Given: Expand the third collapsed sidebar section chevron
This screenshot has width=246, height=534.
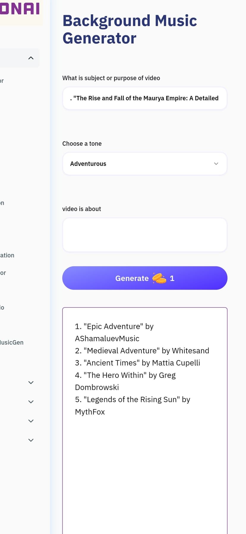Looking at the screenshot, I should click(31, 421).
